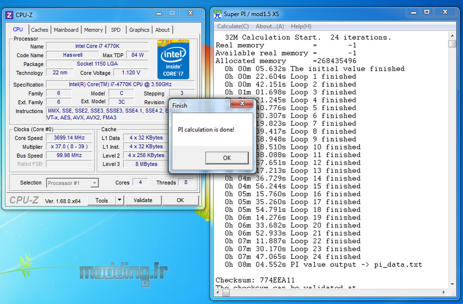Screen dimensions: 463x304
Task: Click the '32M Calculation Start. 24 iterations.' line
Action: 308,37
